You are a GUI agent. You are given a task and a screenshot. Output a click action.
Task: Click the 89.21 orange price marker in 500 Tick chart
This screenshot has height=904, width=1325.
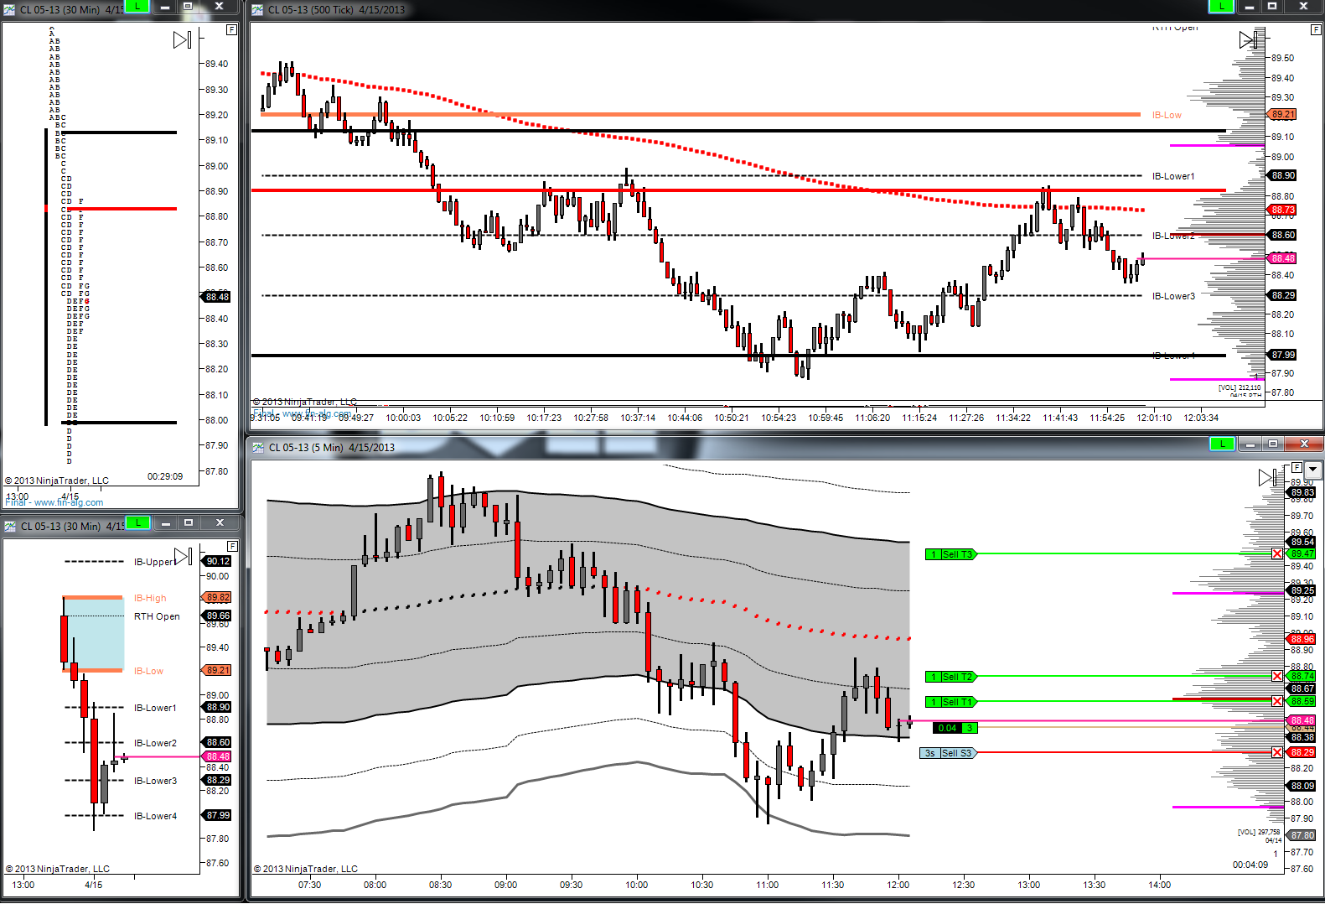click(1282, 114)
